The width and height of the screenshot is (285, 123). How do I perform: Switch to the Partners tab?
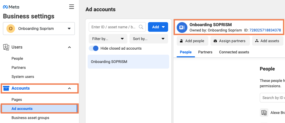pos(205,52)
